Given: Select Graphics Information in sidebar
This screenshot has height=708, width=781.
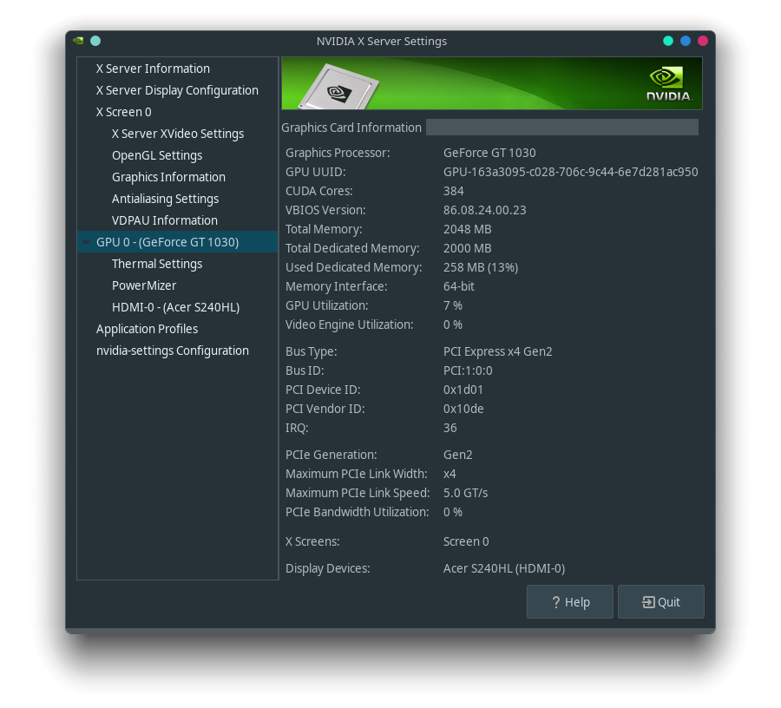Looking at the screenshot, I should pos(169,177).
